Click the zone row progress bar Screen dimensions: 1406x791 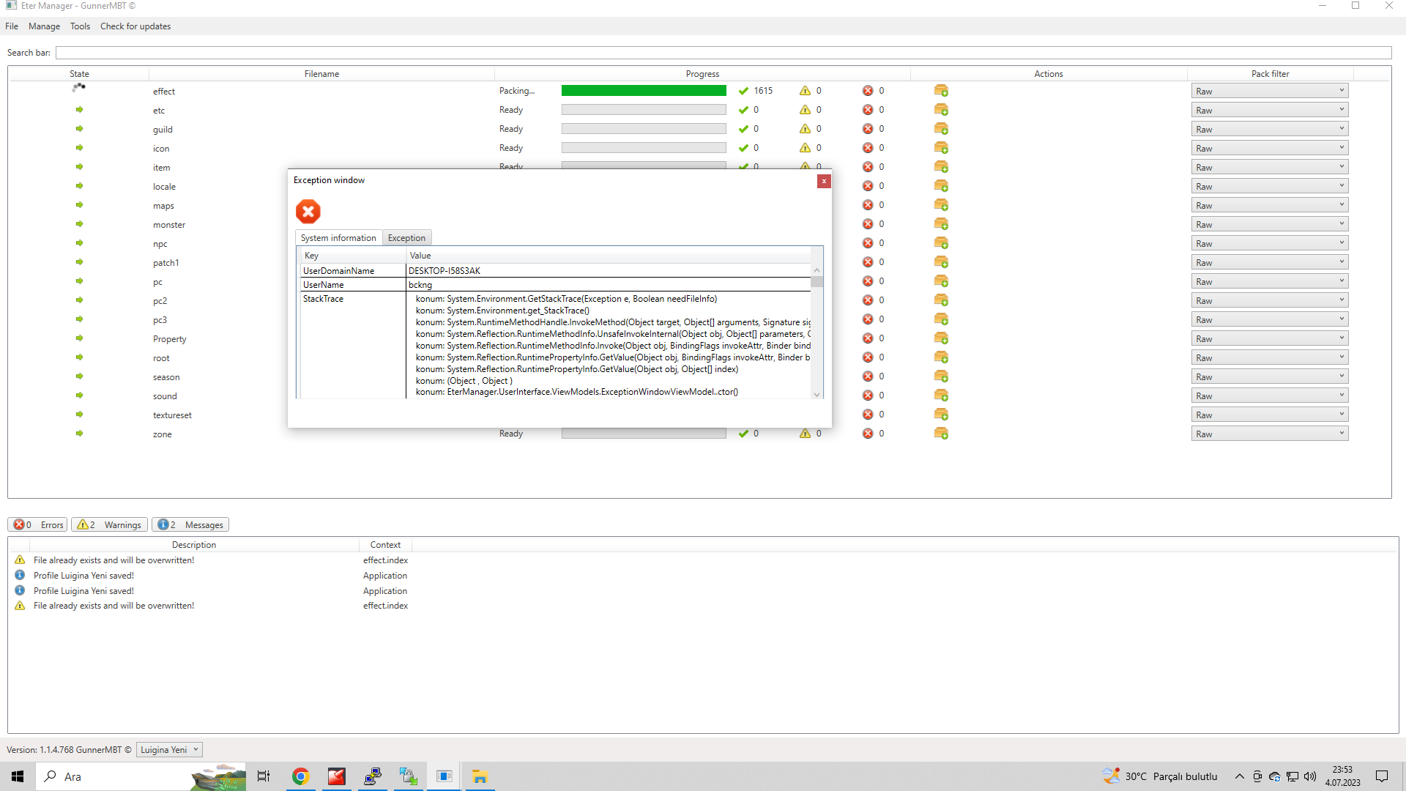pyautogui.click(x=644, y=434)
